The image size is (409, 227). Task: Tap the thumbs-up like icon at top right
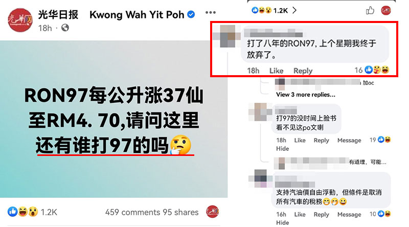[x=370, y=10]
